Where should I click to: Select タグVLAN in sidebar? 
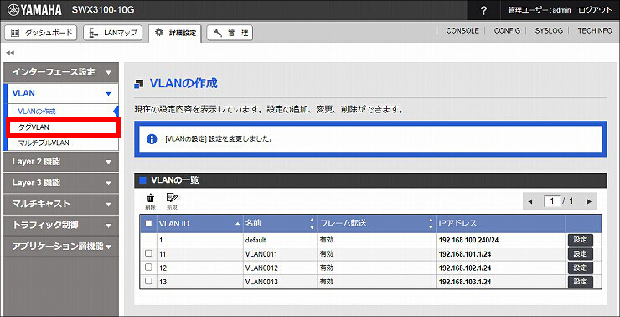click(63, 127)
